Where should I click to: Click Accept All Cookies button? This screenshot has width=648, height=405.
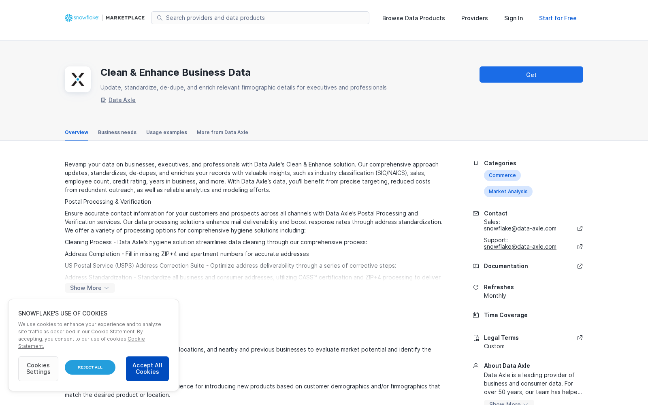[x=147, y=369]
